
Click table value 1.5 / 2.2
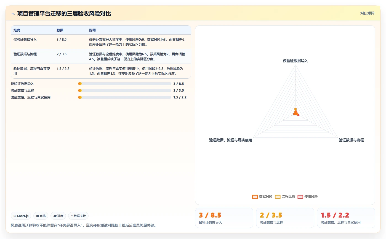(63, 69)
